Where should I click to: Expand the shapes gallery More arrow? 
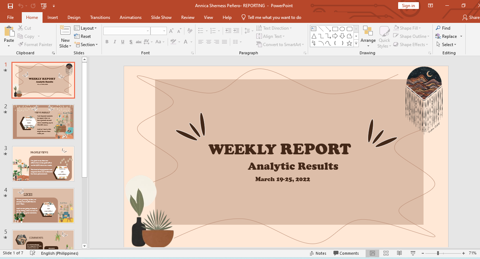[x=356, y=43]
